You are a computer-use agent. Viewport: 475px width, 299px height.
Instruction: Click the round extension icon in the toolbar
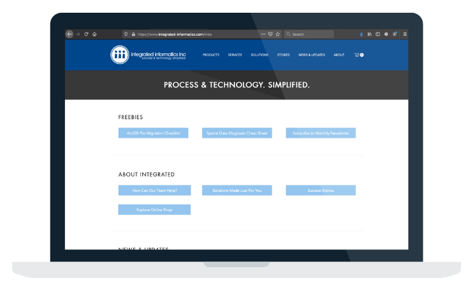click(386, 34)
